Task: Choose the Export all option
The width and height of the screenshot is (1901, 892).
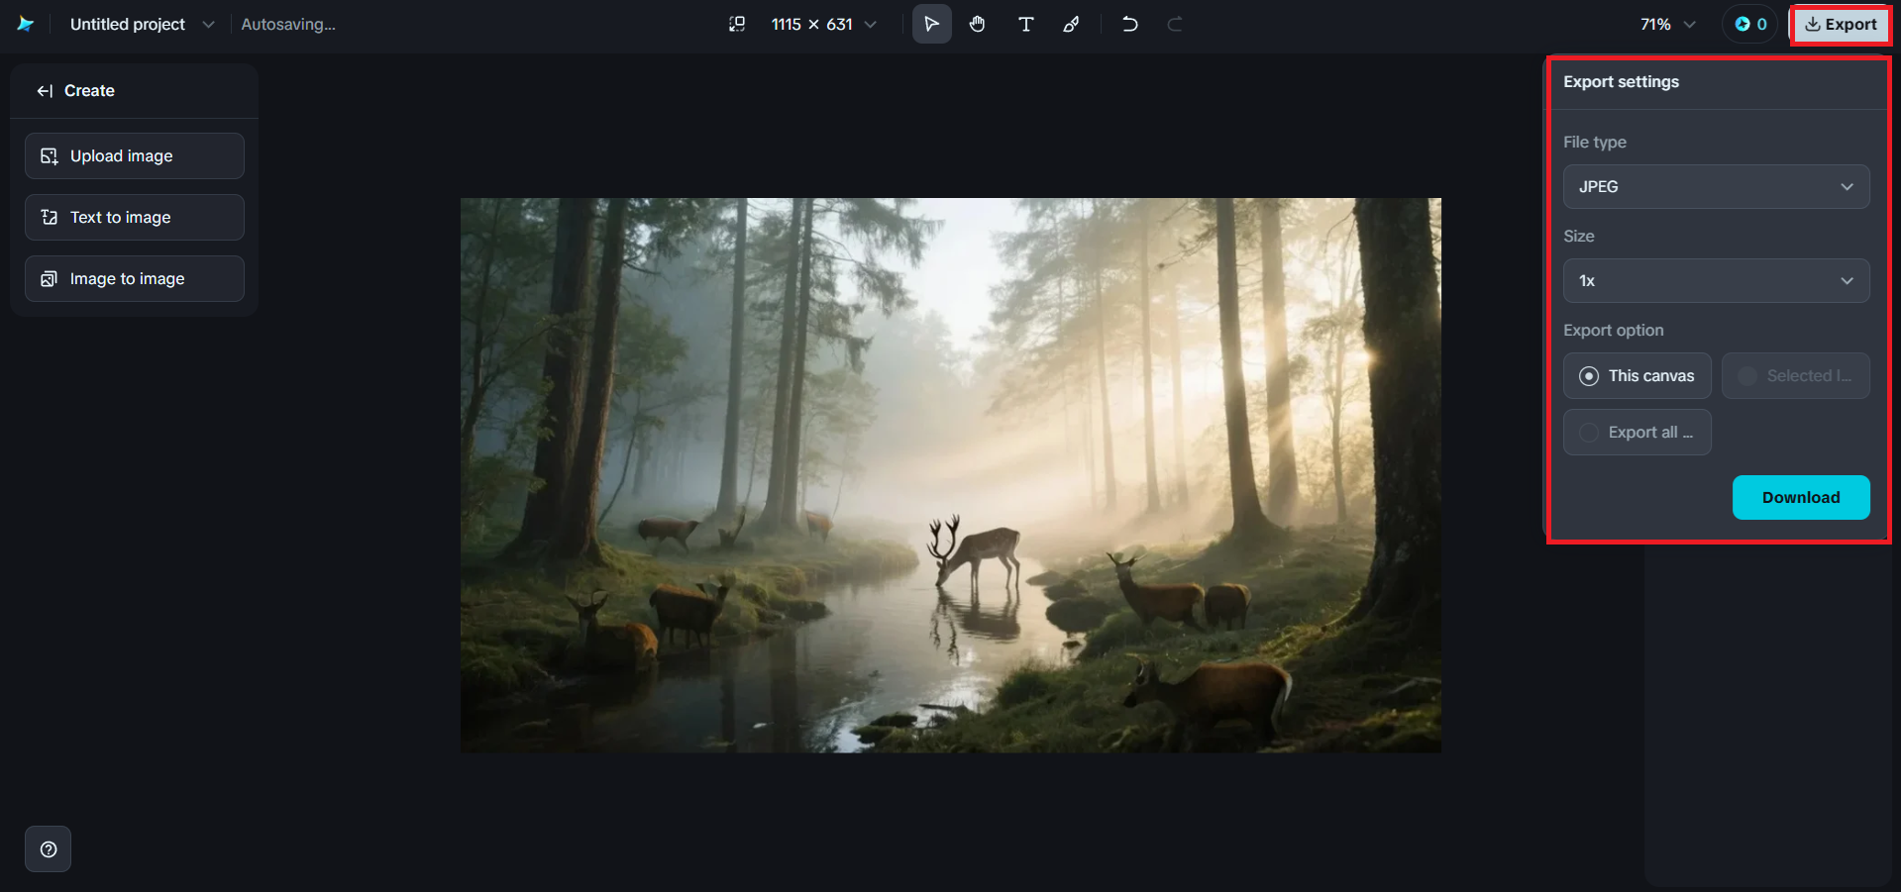Action: (1636, 432)
